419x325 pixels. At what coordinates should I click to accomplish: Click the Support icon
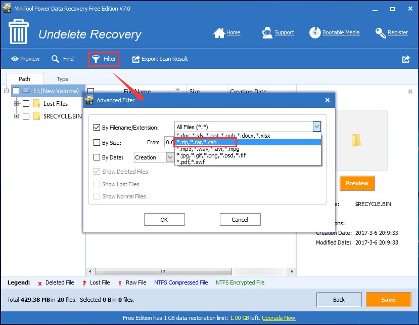pyautogui.click(x=278, y=32)
